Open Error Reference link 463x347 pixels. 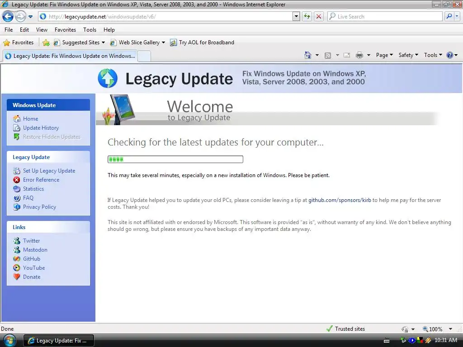[41, 180]
